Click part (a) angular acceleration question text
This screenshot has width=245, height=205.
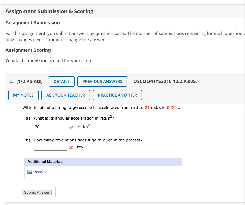click(74, 118)
